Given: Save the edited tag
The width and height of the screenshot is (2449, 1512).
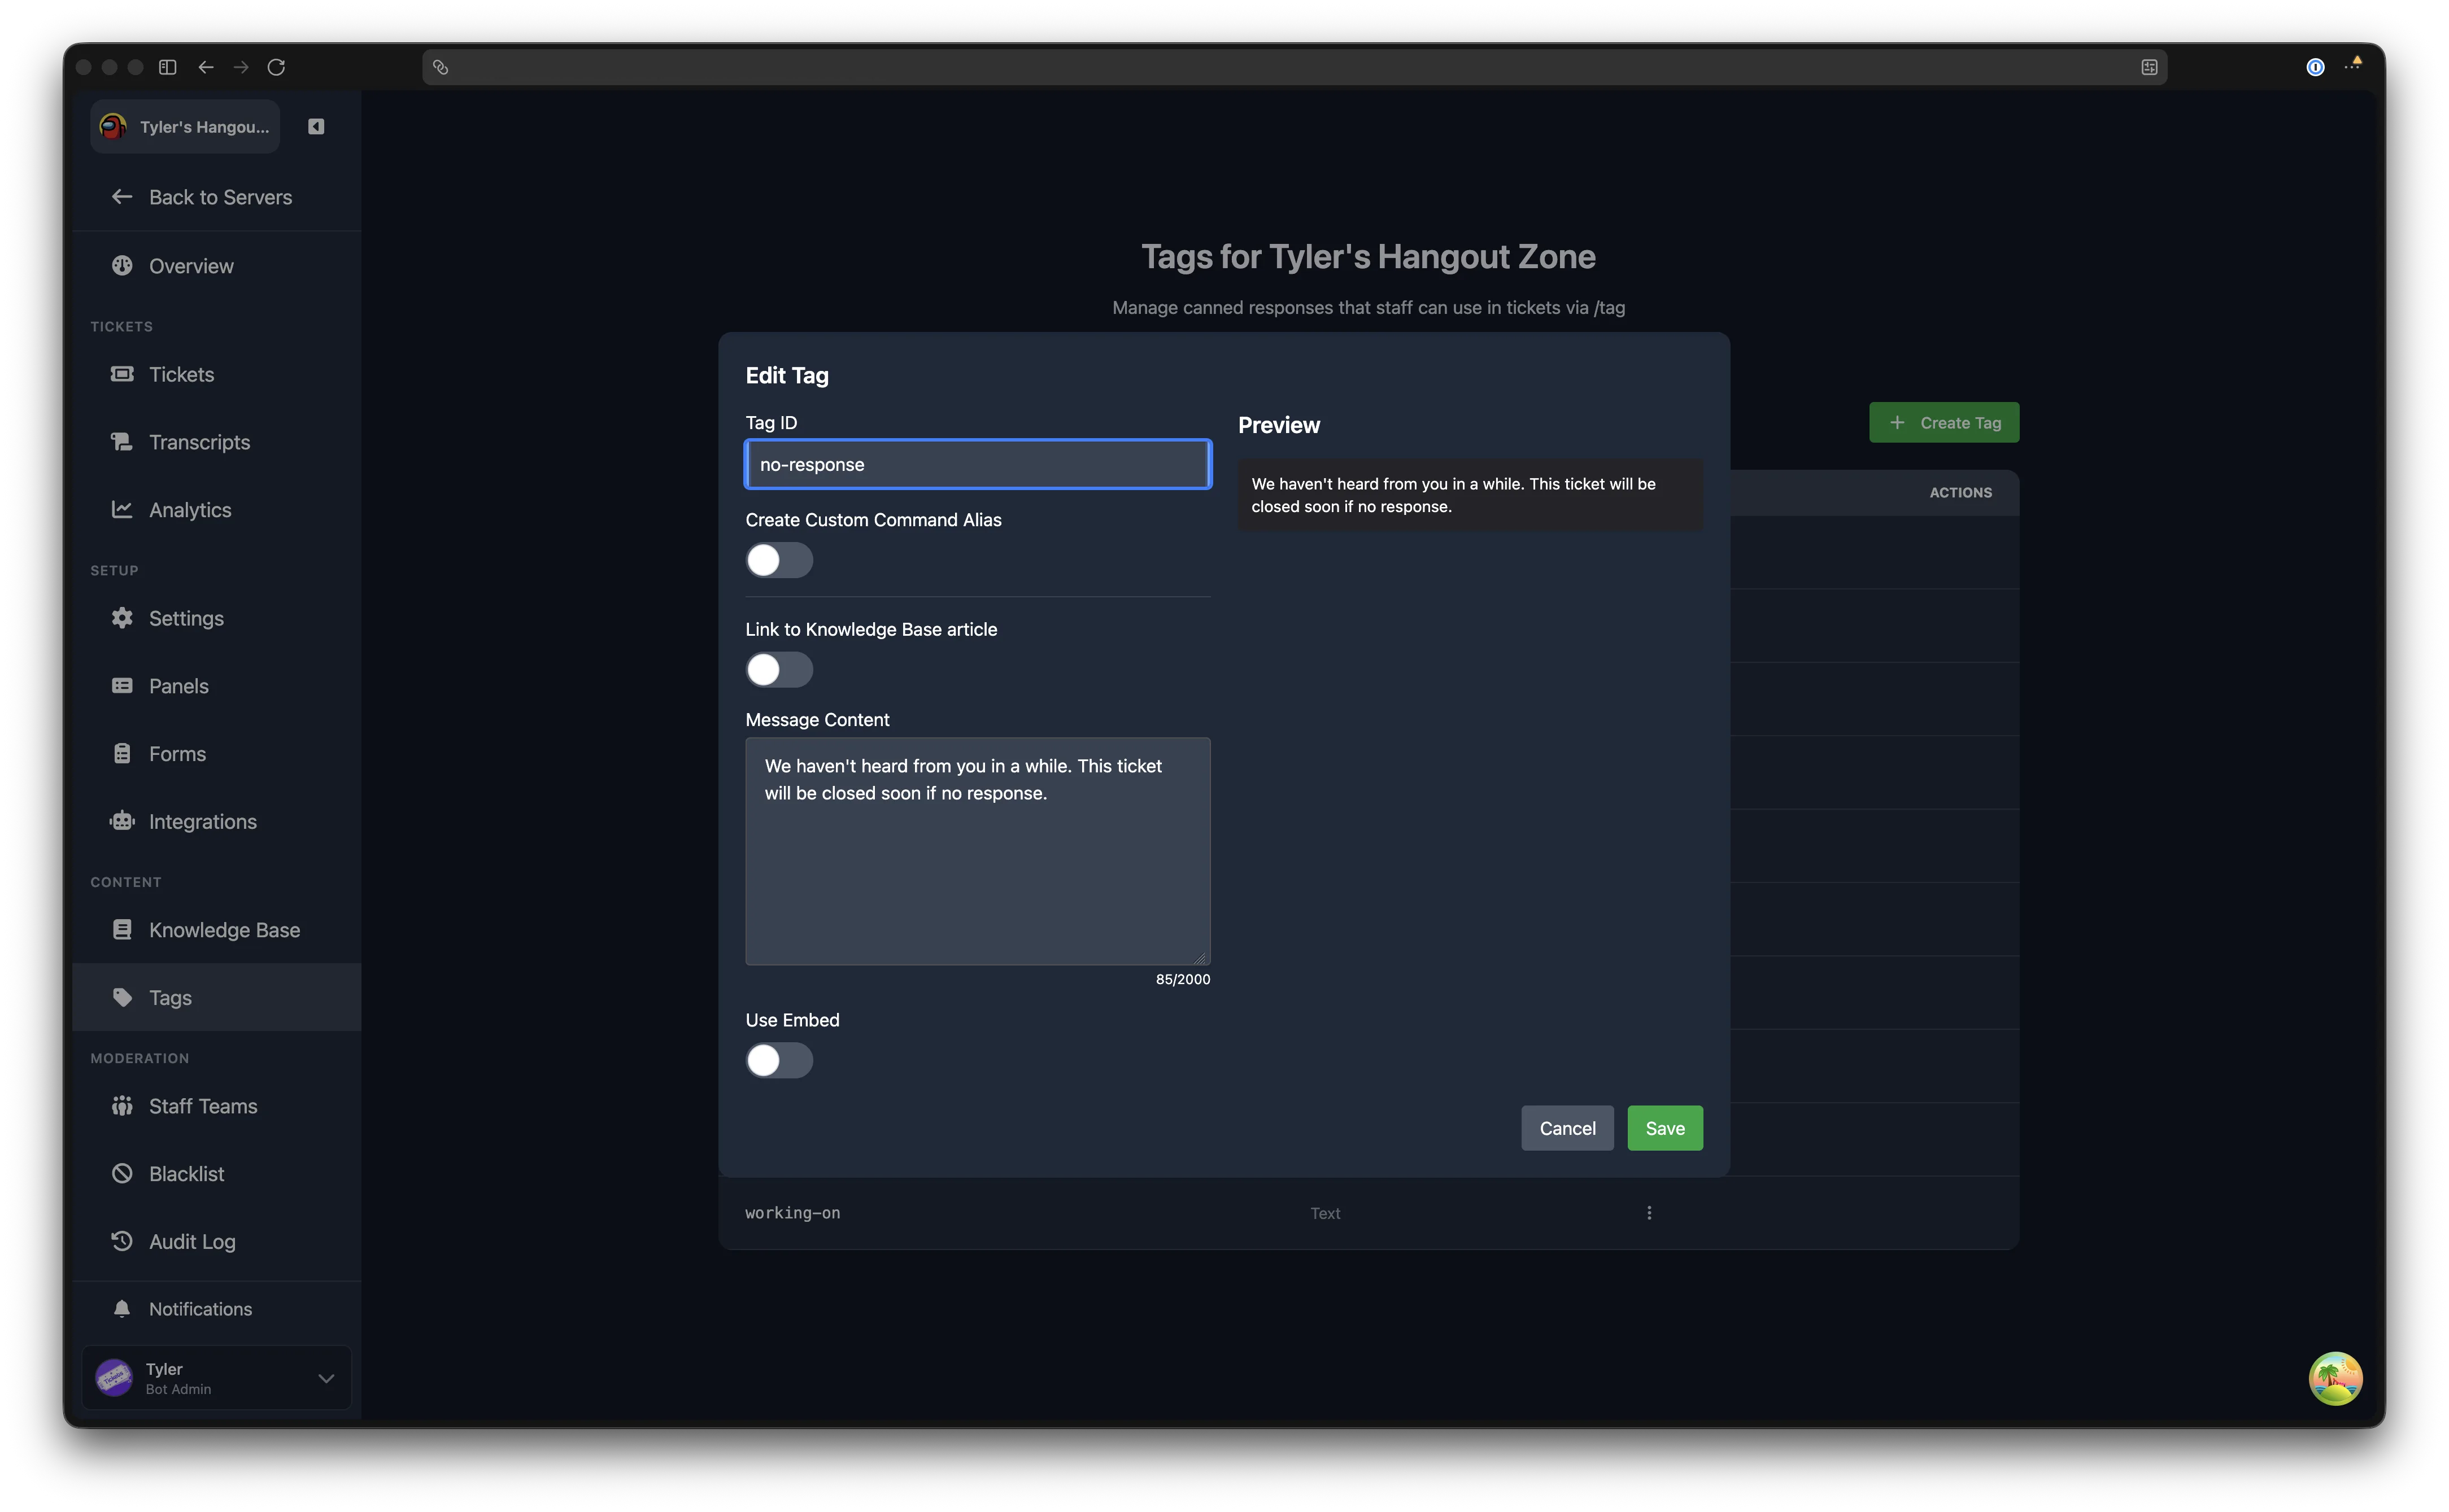Looking at the screenshot, I should click(1664, 1128).
